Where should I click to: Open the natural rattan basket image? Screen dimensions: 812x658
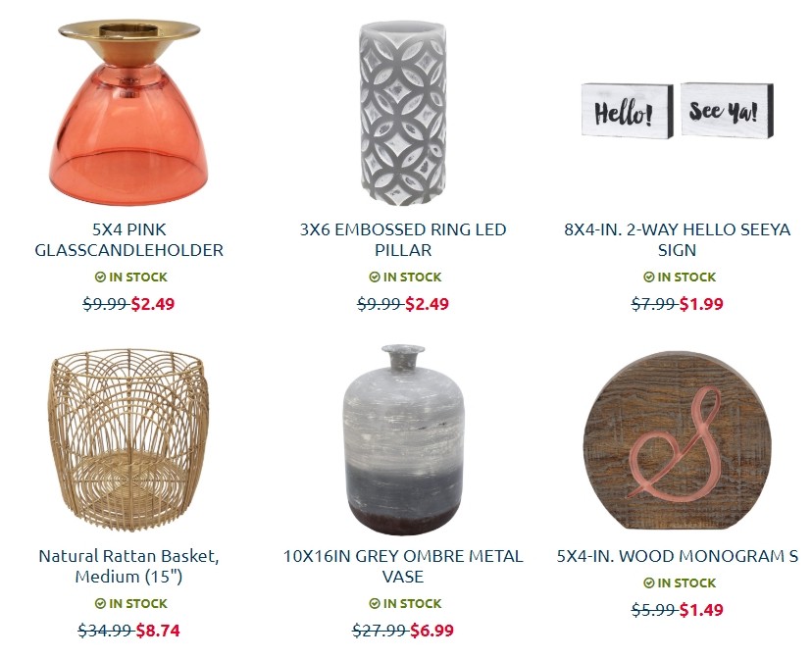[x=128, y=439]
